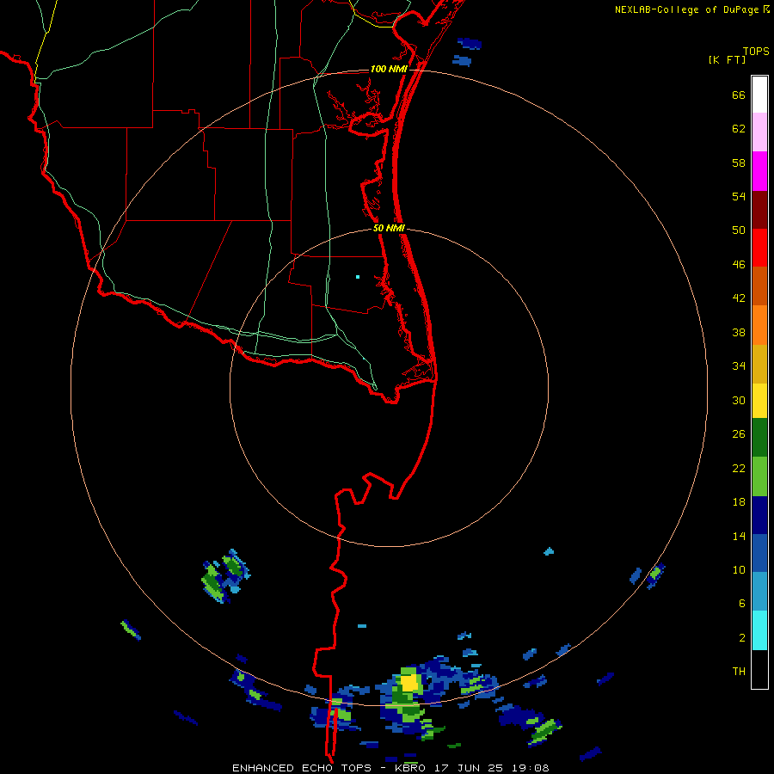
Task: Click the legend value '54'
Action: coord(739,196)
